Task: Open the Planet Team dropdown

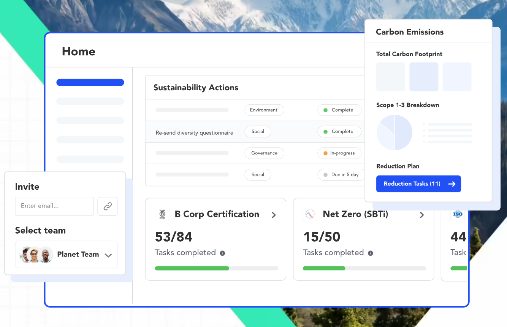Action: click(x=66, y=255)
